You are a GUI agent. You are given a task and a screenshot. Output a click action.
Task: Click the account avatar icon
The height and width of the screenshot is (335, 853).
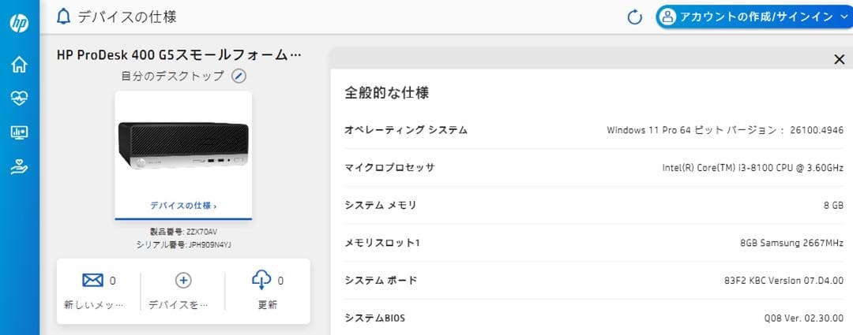pyautogui.click(x=667, y=17)
